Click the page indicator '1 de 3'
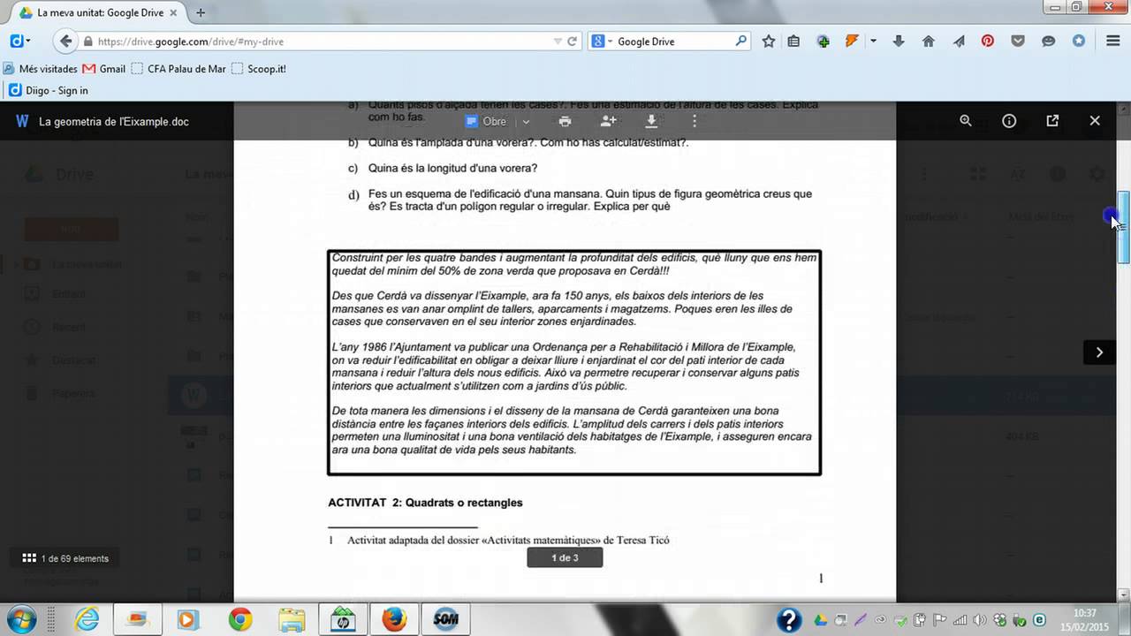The height and width of the screenshot is (636, 1131). tap(565, 557)
